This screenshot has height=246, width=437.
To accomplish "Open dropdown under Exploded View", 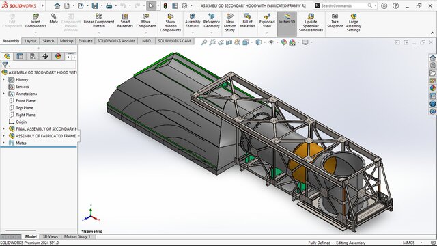I will (x=267, y=33).
